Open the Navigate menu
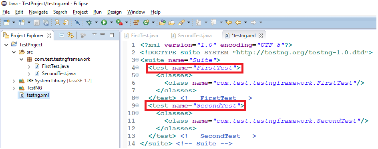Image resolution: width=378 pixels, height=149 pixels. pos(38,12)
